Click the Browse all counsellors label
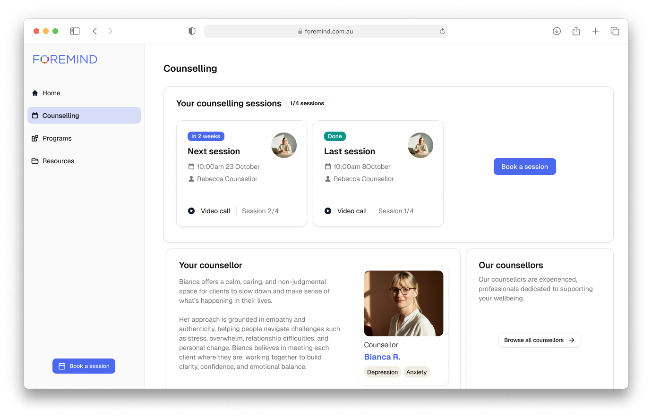 pyautogui.click(x=534, y=340)
